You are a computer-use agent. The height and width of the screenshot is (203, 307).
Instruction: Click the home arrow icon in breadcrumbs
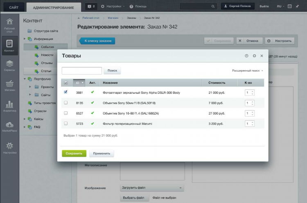pyautogui.click(x=79, y=18)
